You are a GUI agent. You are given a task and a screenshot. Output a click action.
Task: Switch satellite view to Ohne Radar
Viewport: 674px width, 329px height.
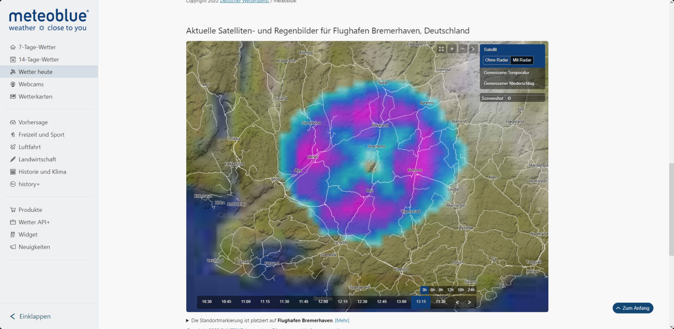point(496,61)
